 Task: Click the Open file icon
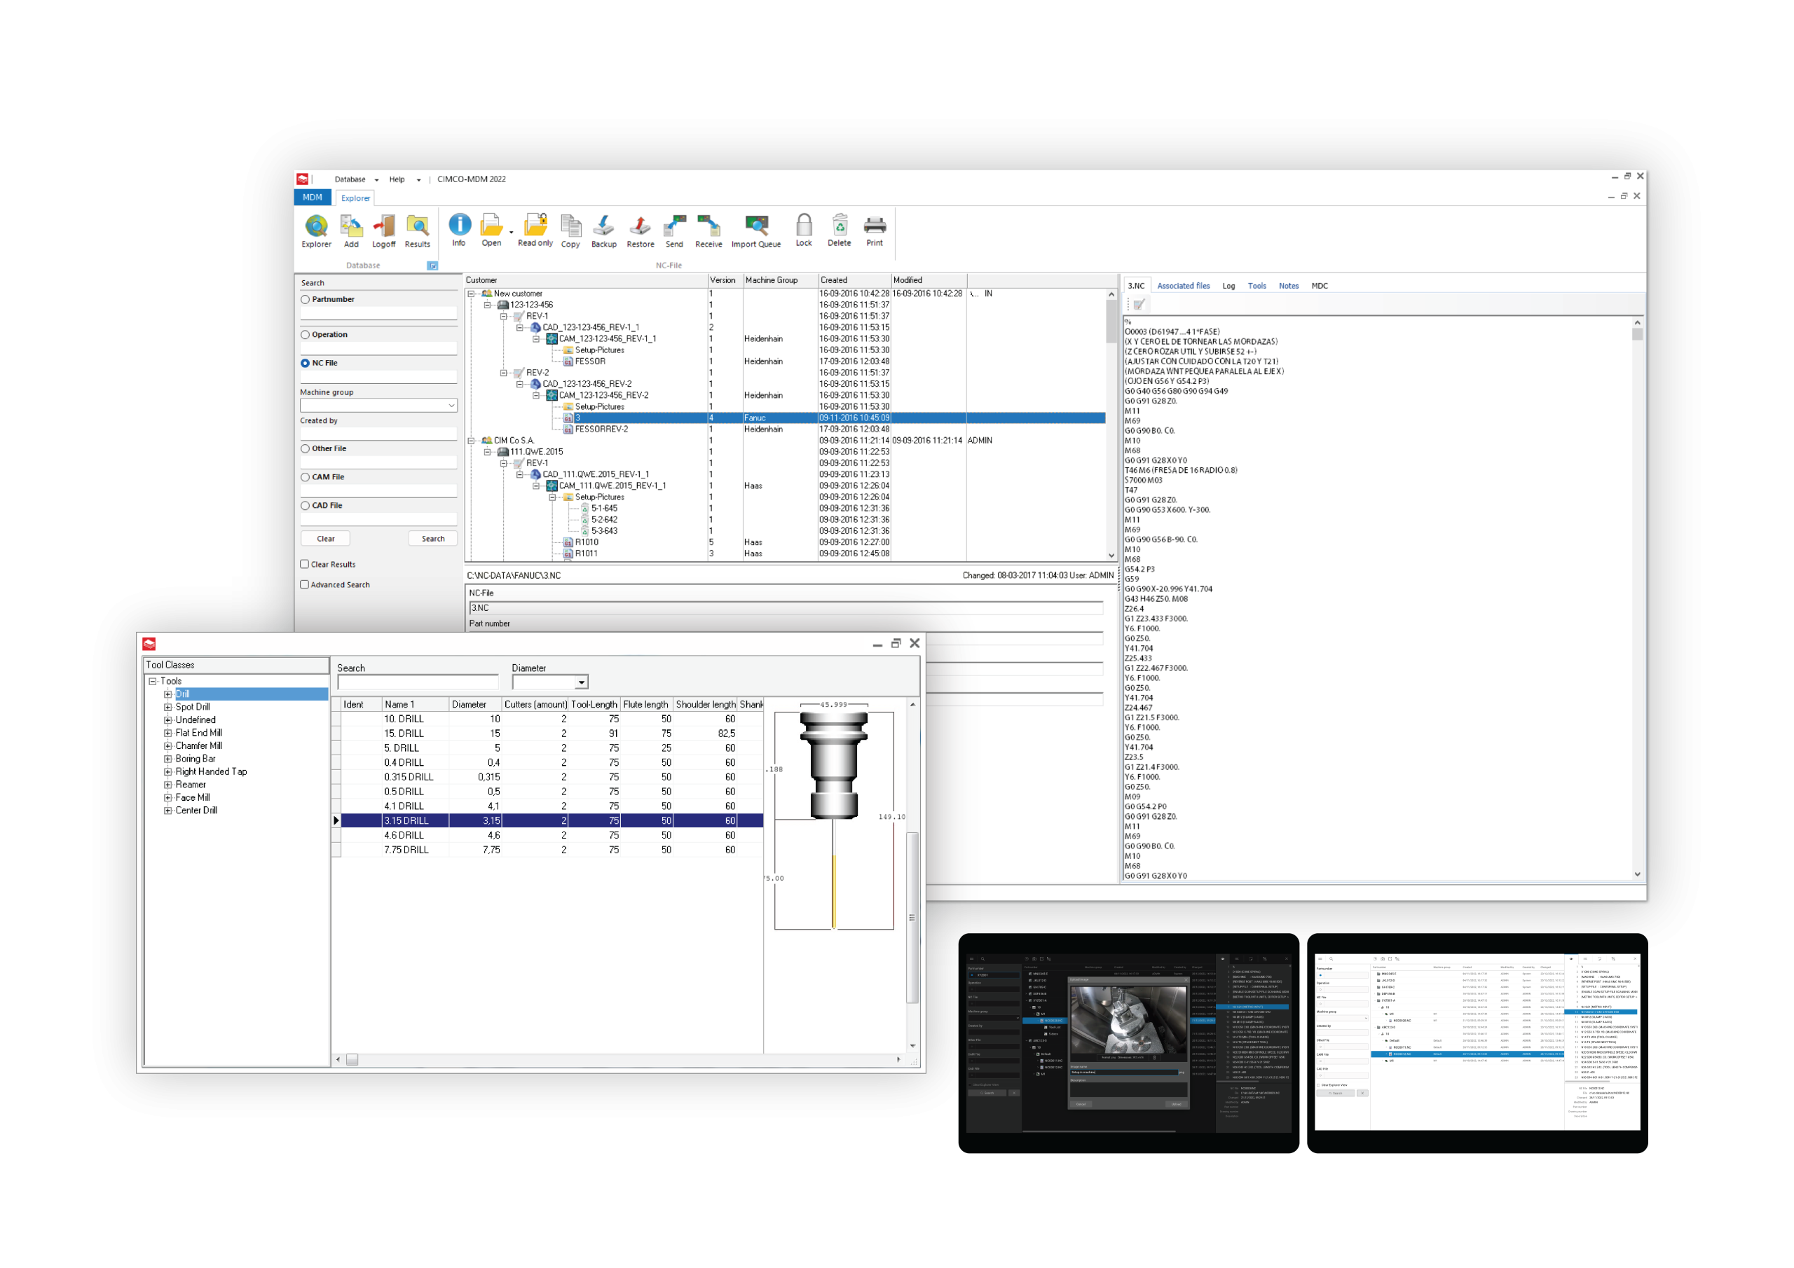[491, 230]
